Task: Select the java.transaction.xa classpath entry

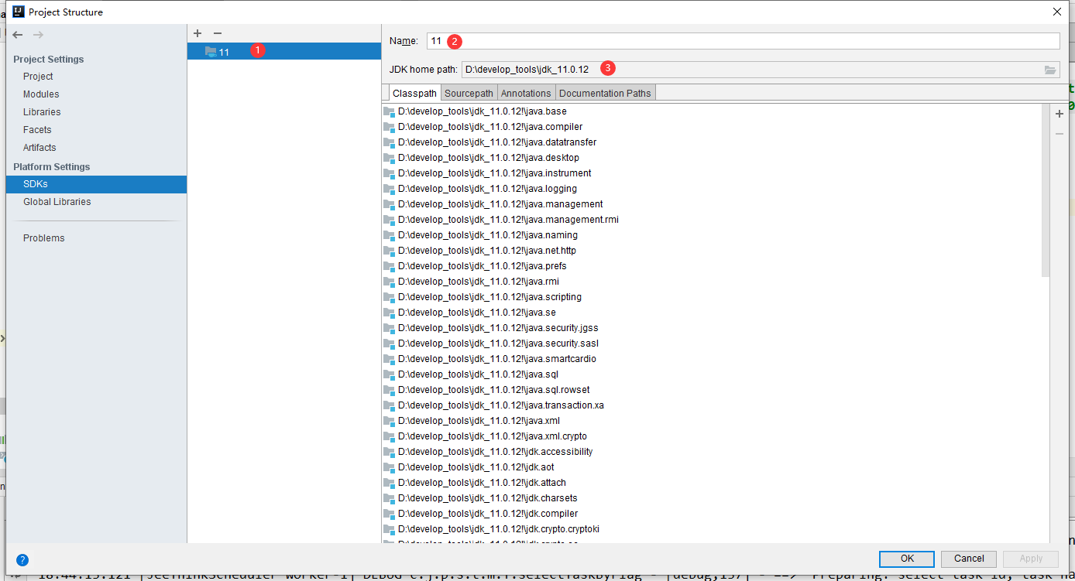Action: [x=493, y=405]
